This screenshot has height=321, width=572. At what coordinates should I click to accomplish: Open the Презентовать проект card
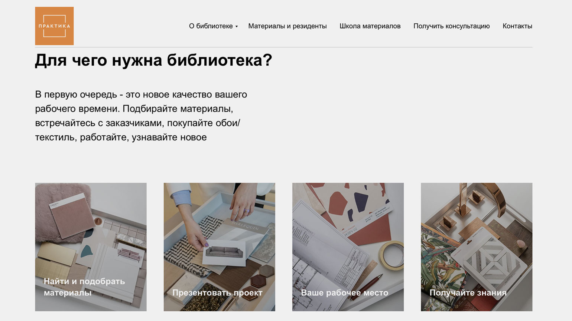point(220,247)
